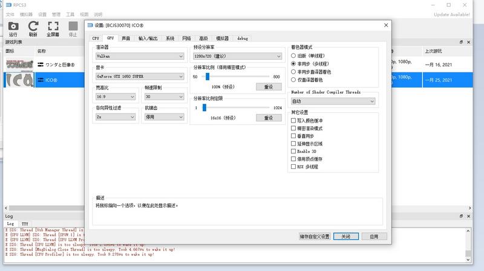Click the 分辨率比例阈限 slider handle
This screenshot has width=484, height=271.
coord(204,107)
